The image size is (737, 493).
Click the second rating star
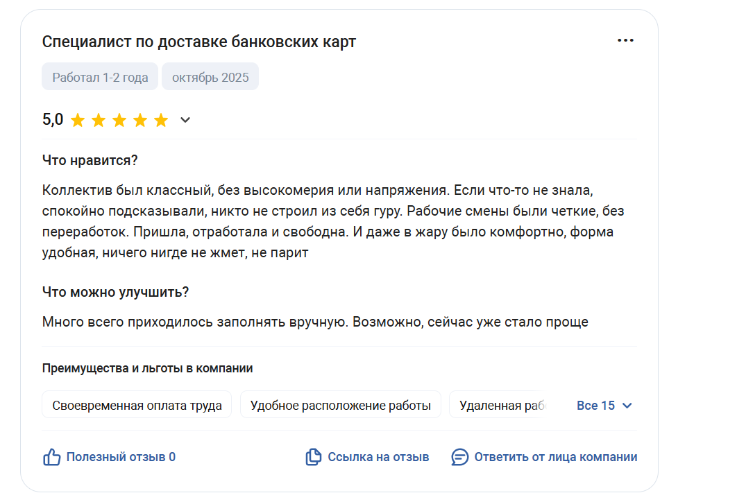click(x=99, y=121)
